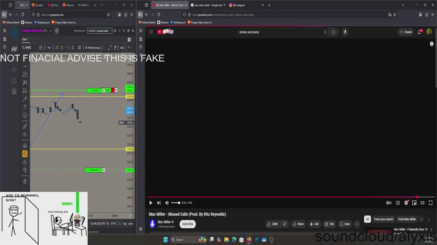Play the Mac Miller video
437x245 pixels.
tap(151, 203)
